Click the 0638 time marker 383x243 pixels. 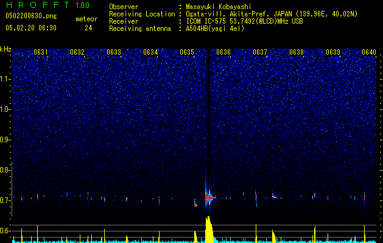297,52
